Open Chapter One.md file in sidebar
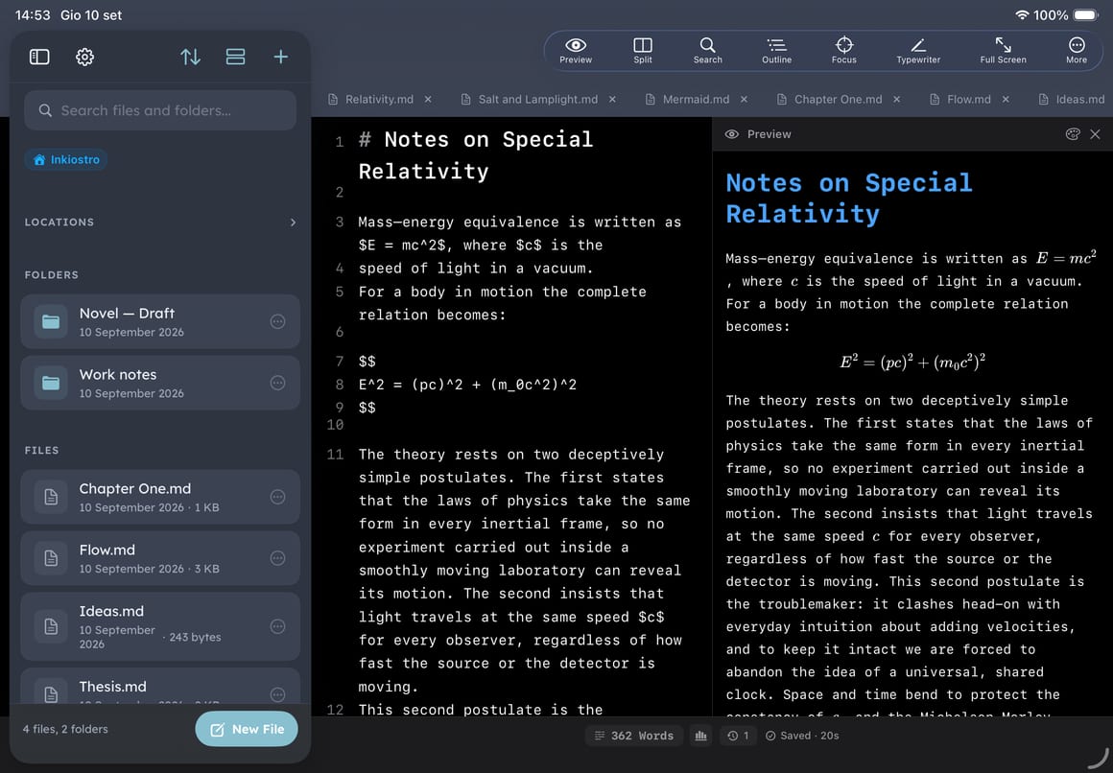This screenshot has height=773, width=1113. [159, 497]
